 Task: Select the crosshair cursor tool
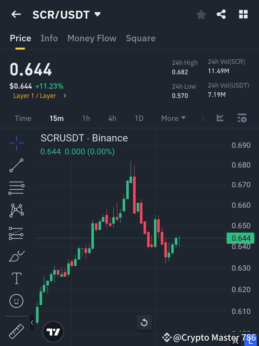click(x=16, y=143)
